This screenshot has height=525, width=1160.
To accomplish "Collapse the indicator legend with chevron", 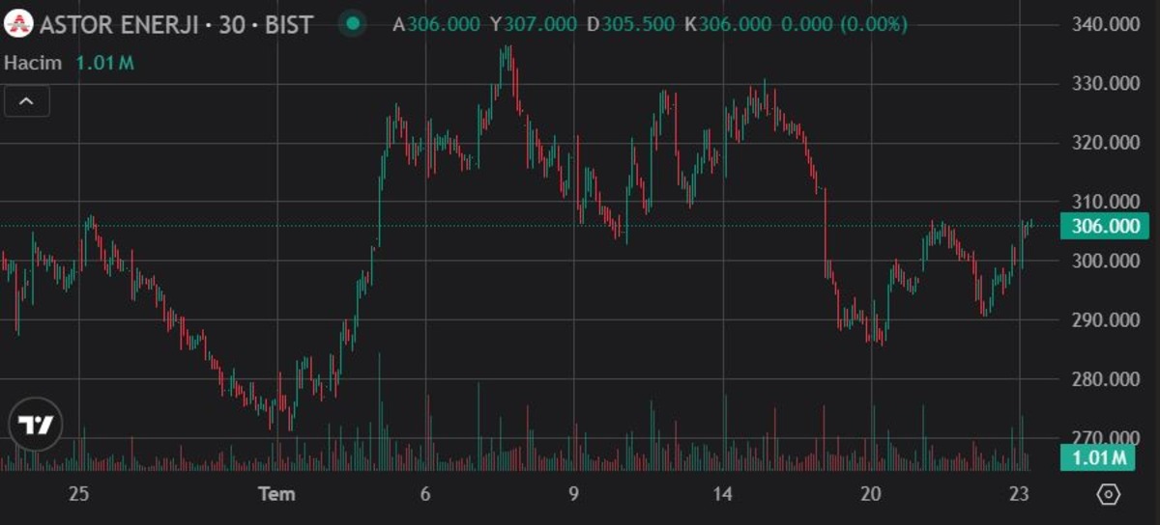I will coord(27,100).
